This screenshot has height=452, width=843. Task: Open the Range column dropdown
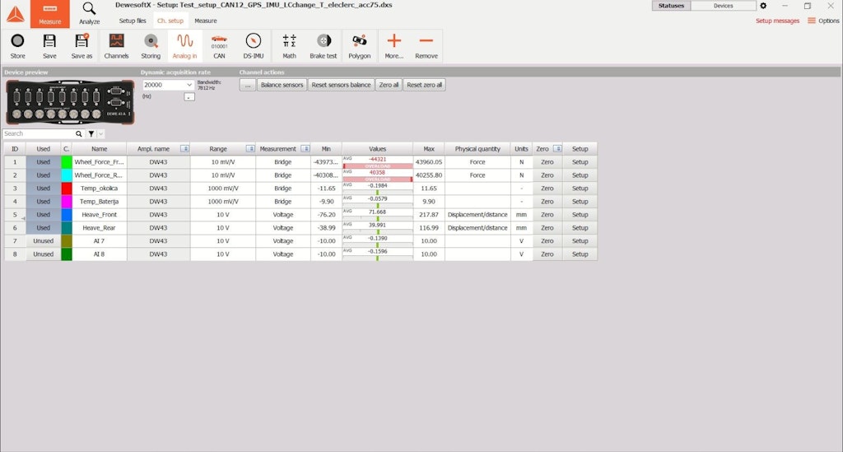250,149
